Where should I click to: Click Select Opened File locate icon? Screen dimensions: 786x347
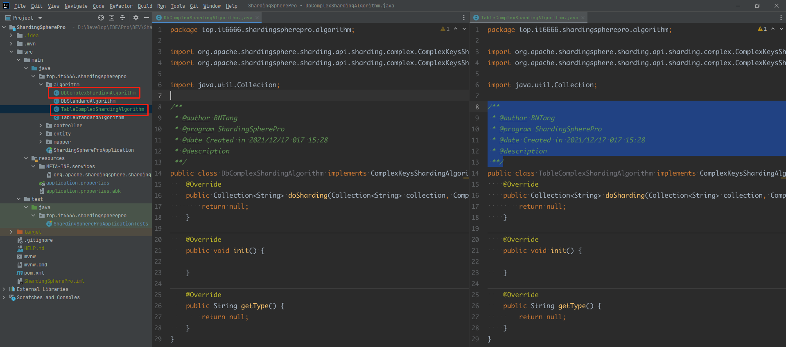point(101,18)
